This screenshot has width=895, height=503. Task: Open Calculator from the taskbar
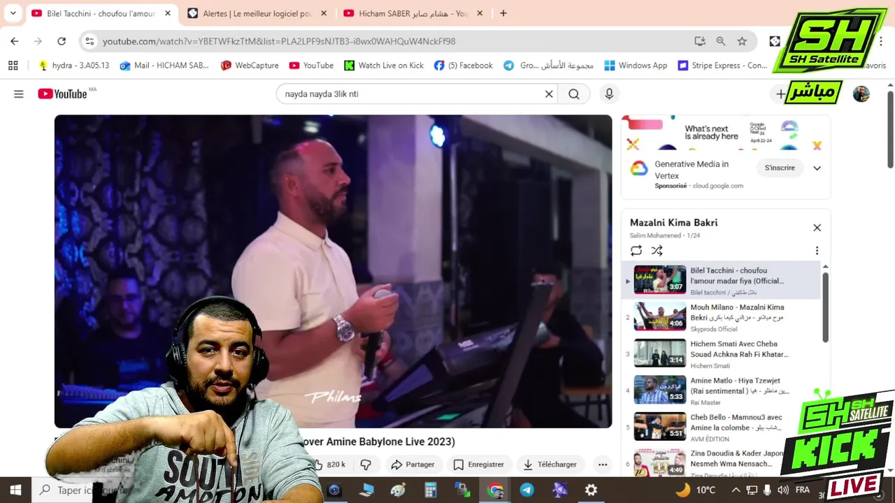click(x=430, y=490)
